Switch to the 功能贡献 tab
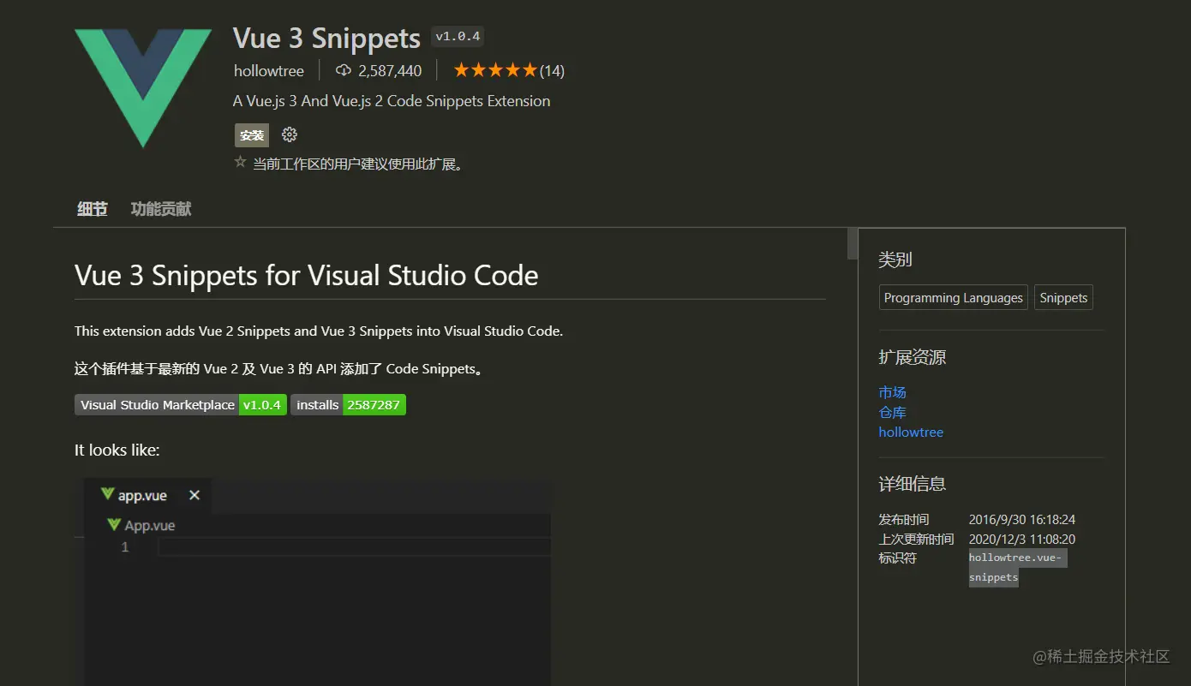The width and height of the screenshot is (1191, 686). [161, 209]
